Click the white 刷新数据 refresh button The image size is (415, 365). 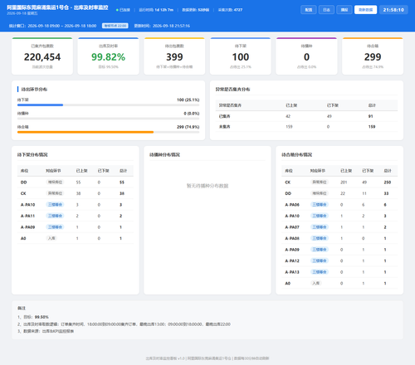(x=365, y=10)
